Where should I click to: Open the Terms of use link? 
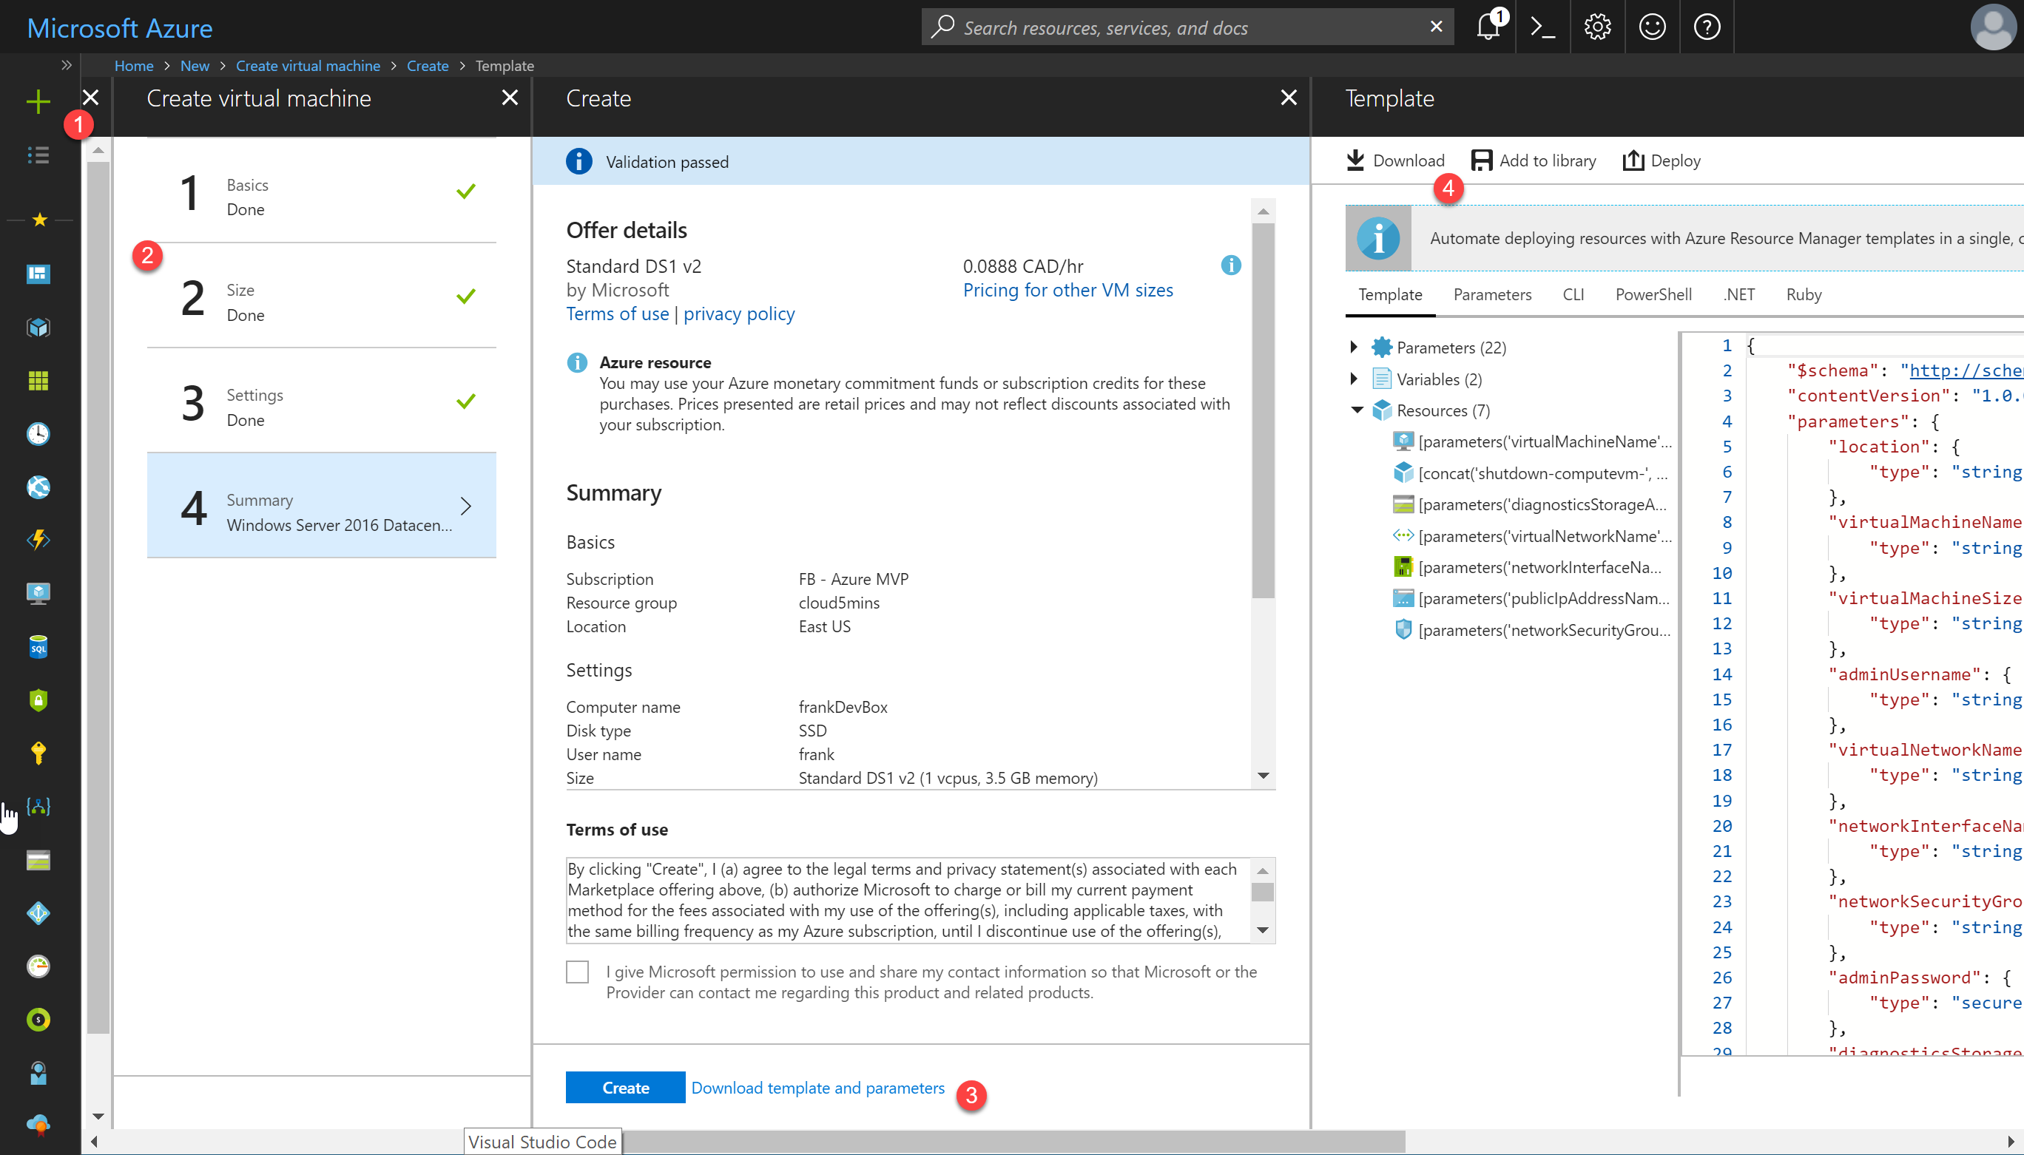coord(617,314)
